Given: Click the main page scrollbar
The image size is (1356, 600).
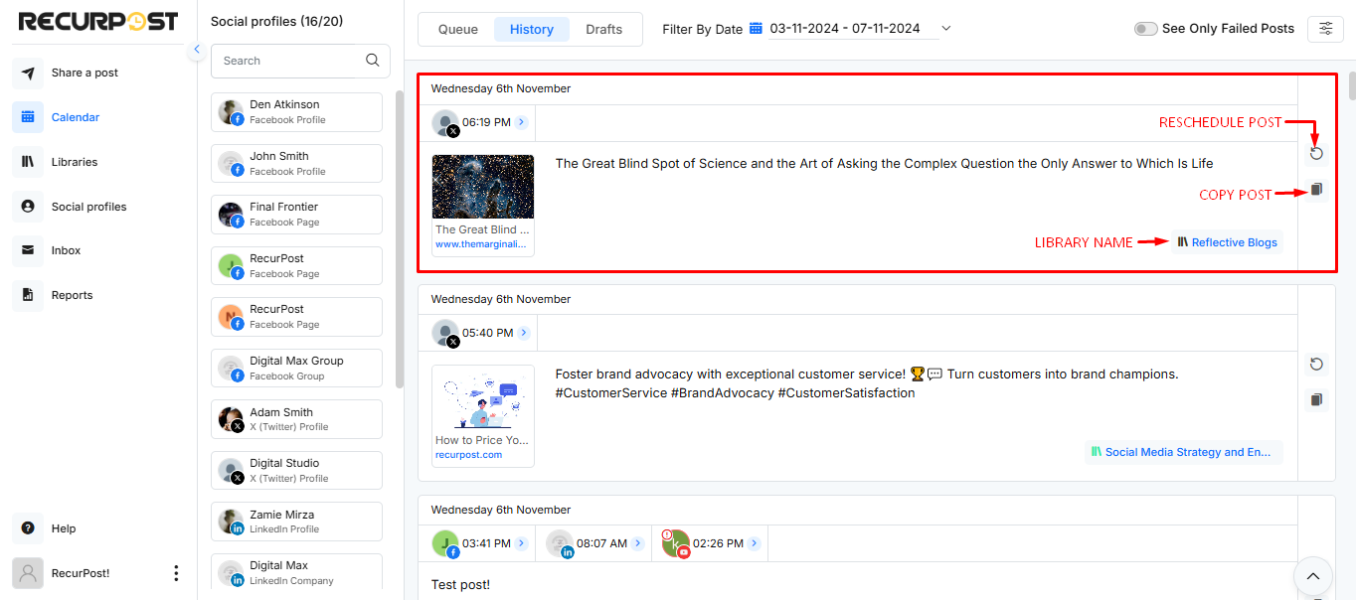Looking at the screenshot, I should click(1352, 87).
